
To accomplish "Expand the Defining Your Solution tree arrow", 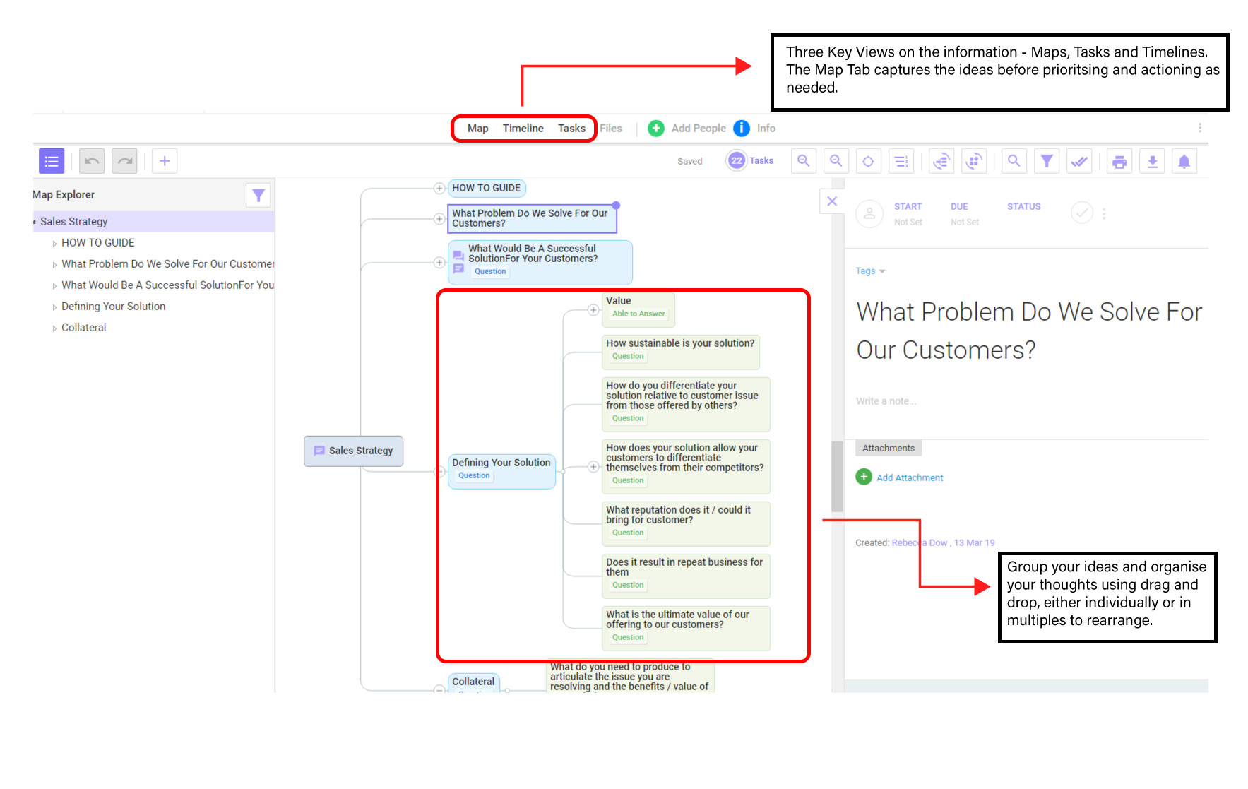I will point(54,307).
